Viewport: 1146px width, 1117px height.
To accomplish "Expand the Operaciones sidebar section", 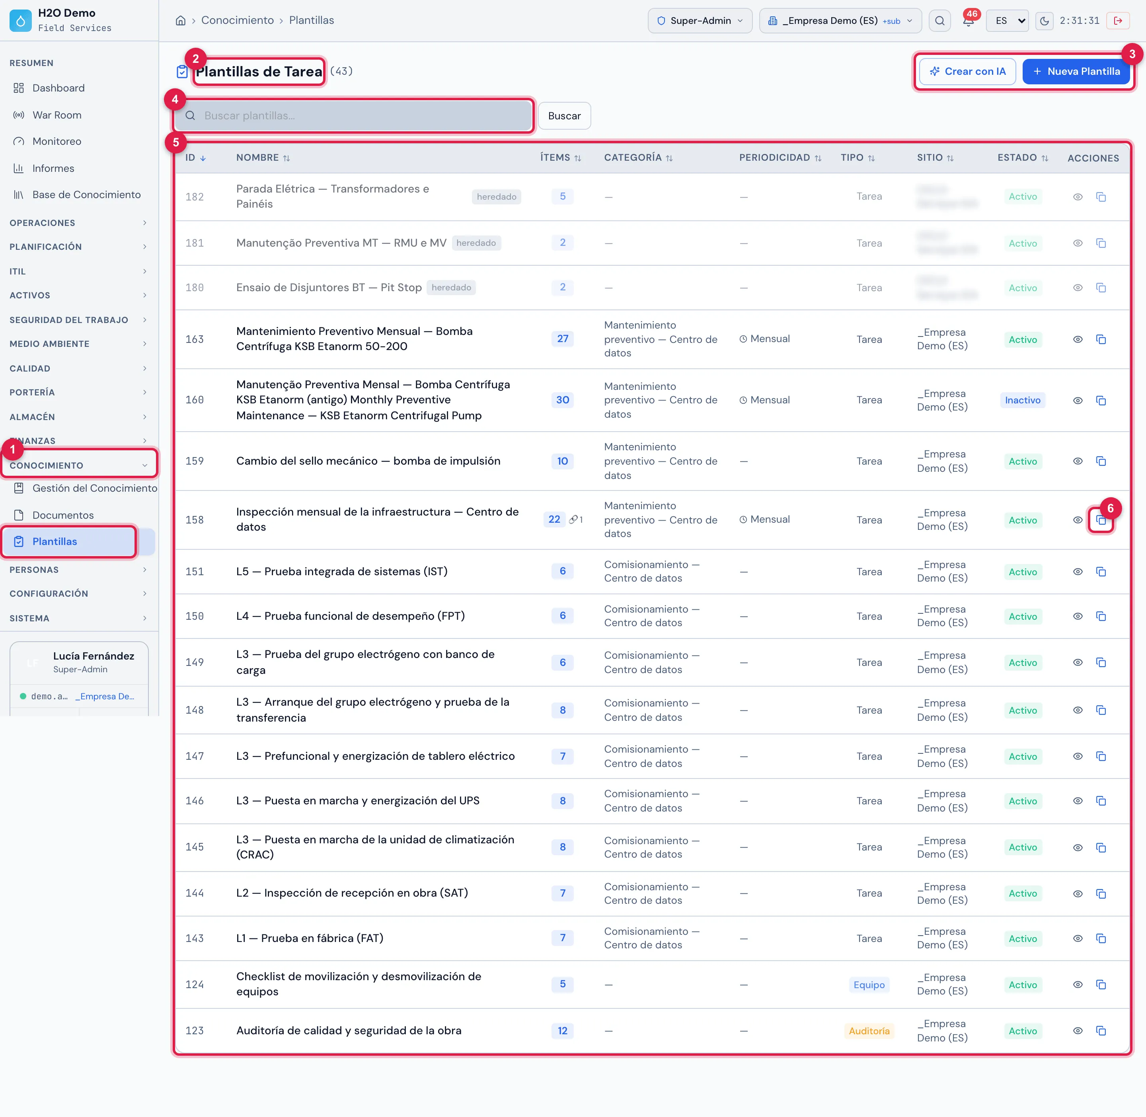I will point(78,223).
